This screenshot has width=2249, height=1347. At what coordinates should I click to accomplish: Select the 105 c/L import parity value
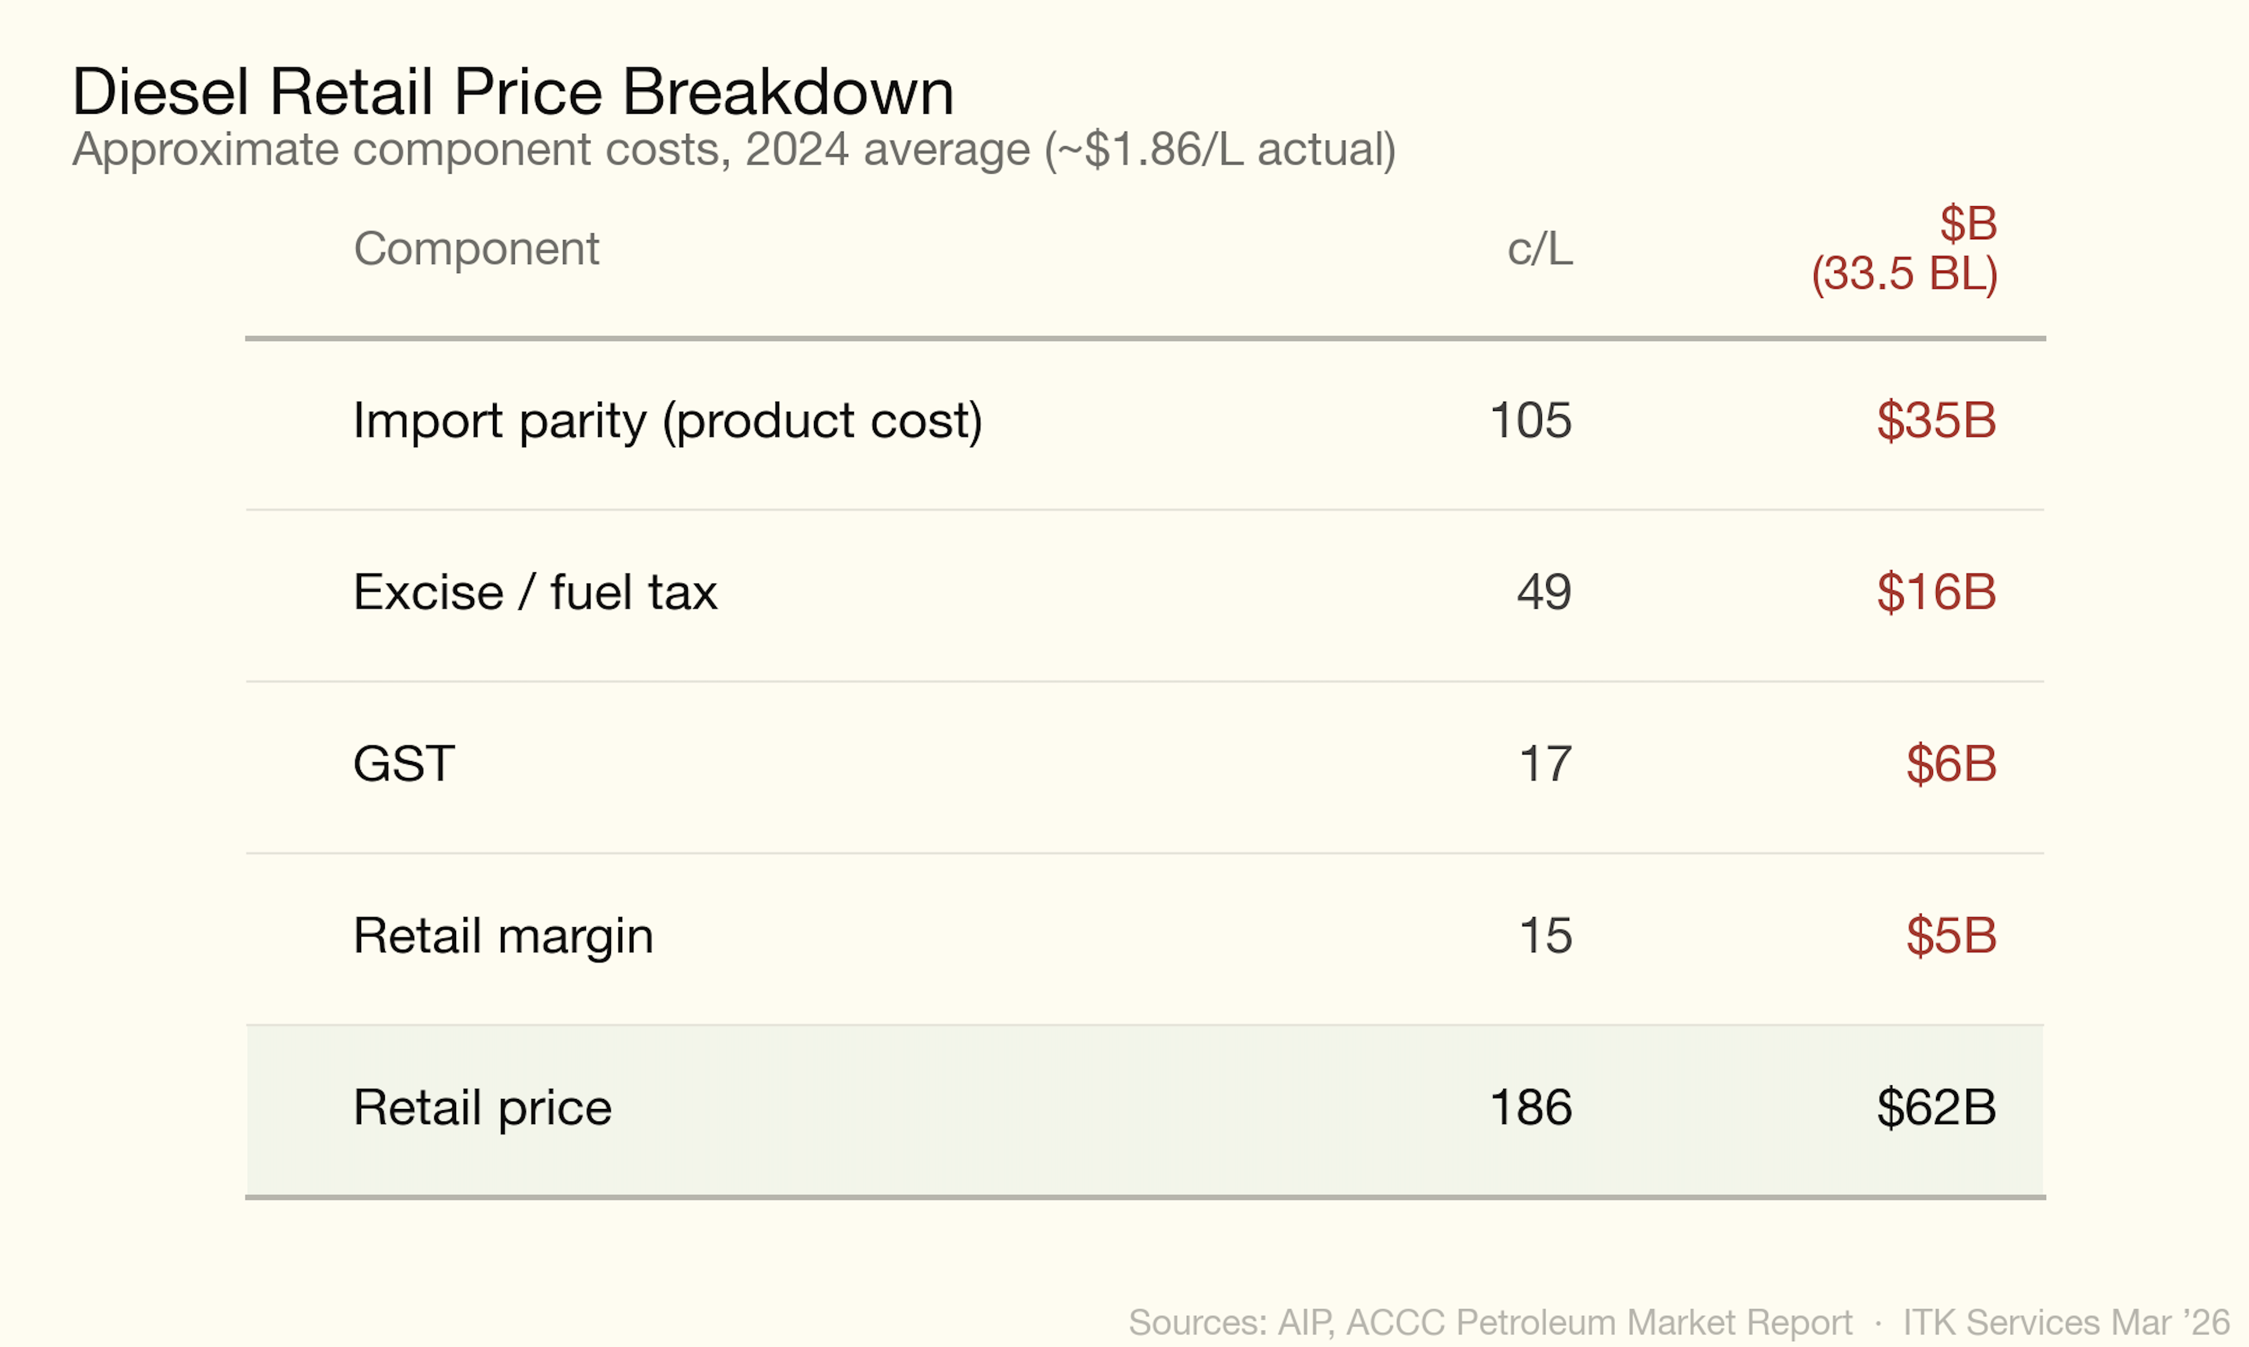[x=1530, y=421]
